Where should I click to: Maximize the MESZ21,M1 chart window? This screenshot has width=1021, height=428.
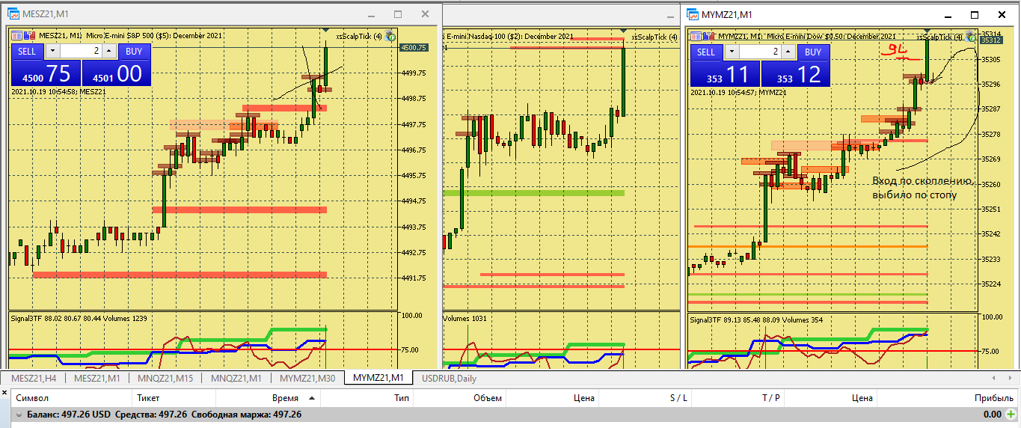click(398, 14)
